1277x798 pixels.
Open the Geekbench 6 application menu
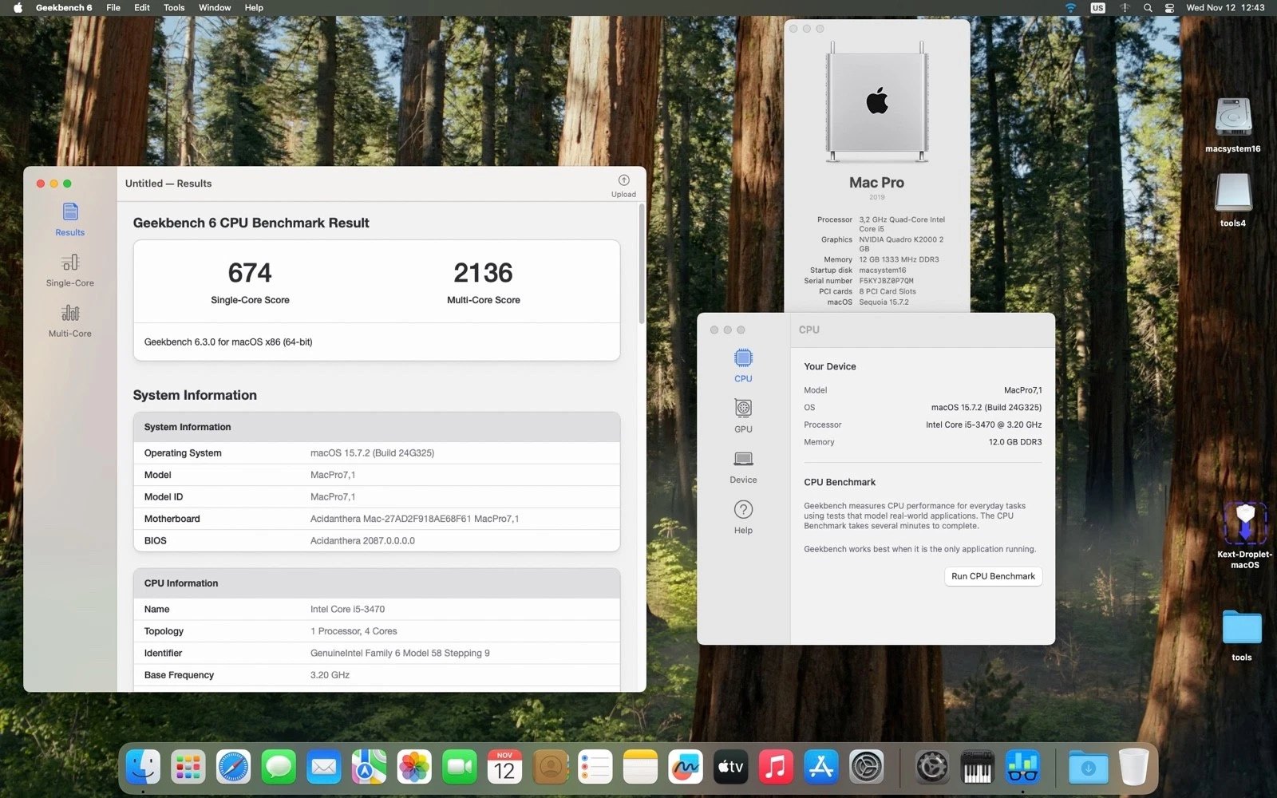pyautogui.click(x=64, y=8)
